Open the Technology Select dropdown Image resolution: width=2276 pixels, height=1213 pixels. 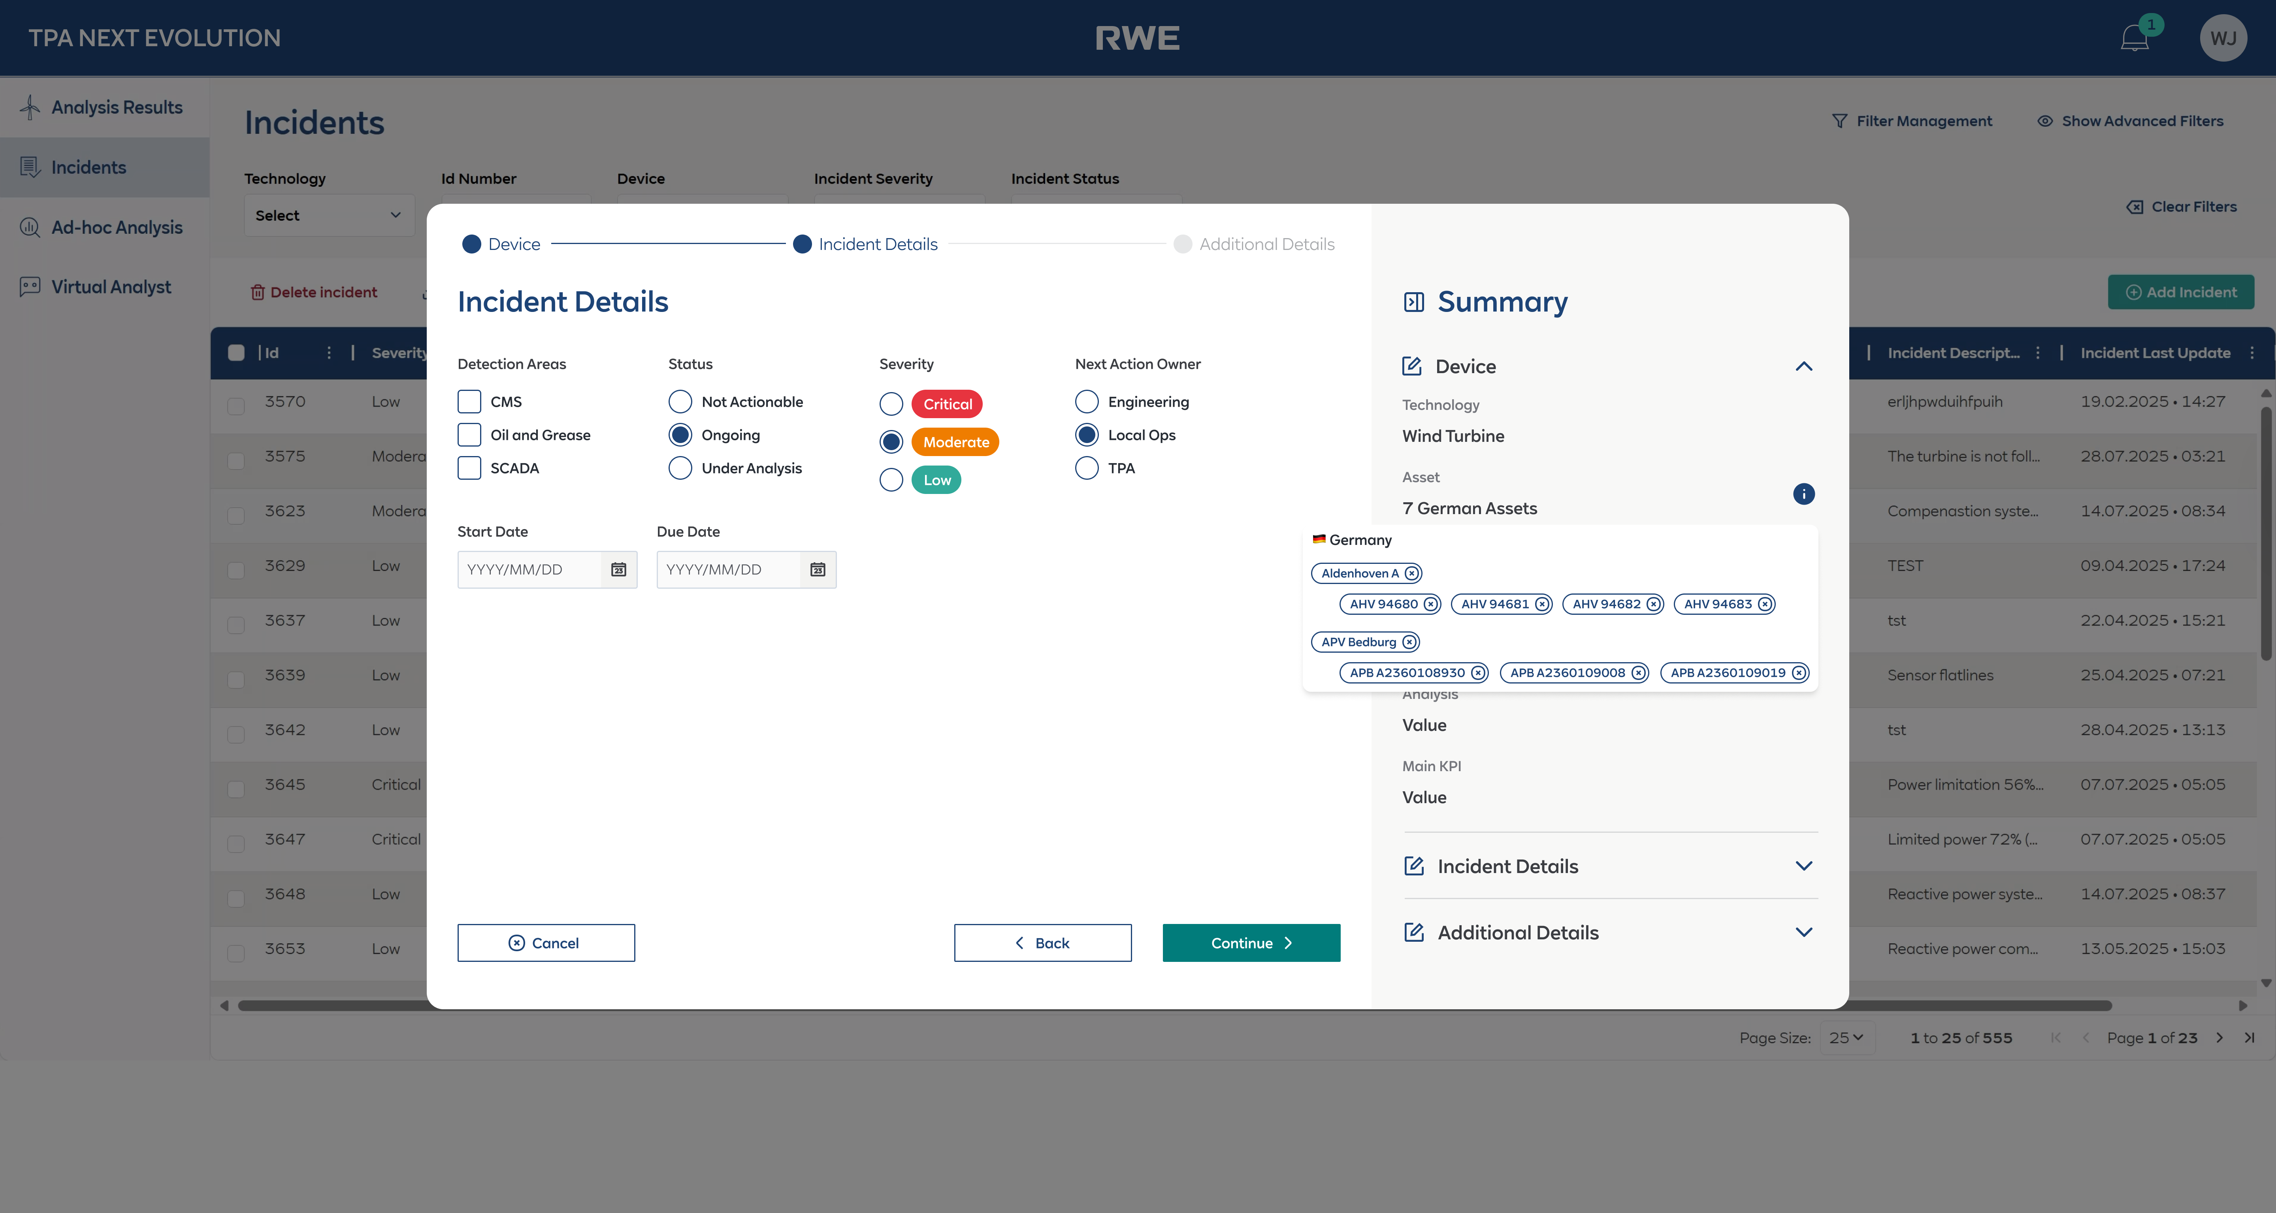329,216
